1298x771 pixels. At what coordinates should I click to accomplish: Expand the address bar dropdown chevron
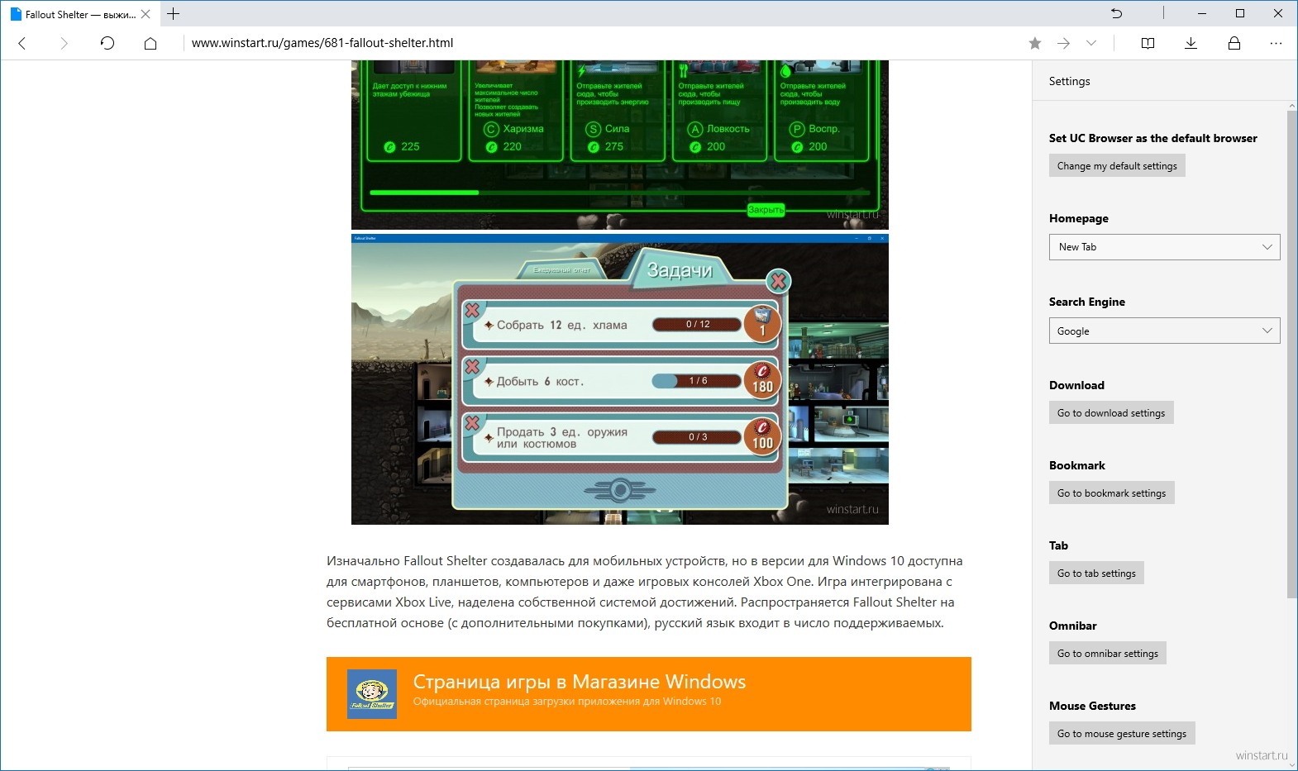[1091, 43]
